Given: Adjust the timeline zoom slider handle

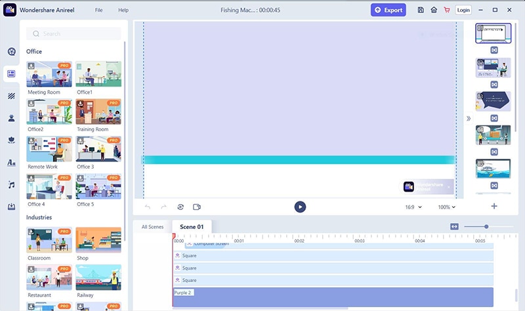Looking at the screenshot, I should coord(486,226).
